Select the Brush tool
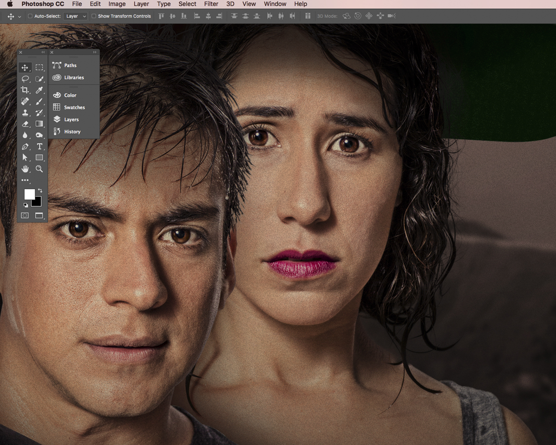 (39, 101)
